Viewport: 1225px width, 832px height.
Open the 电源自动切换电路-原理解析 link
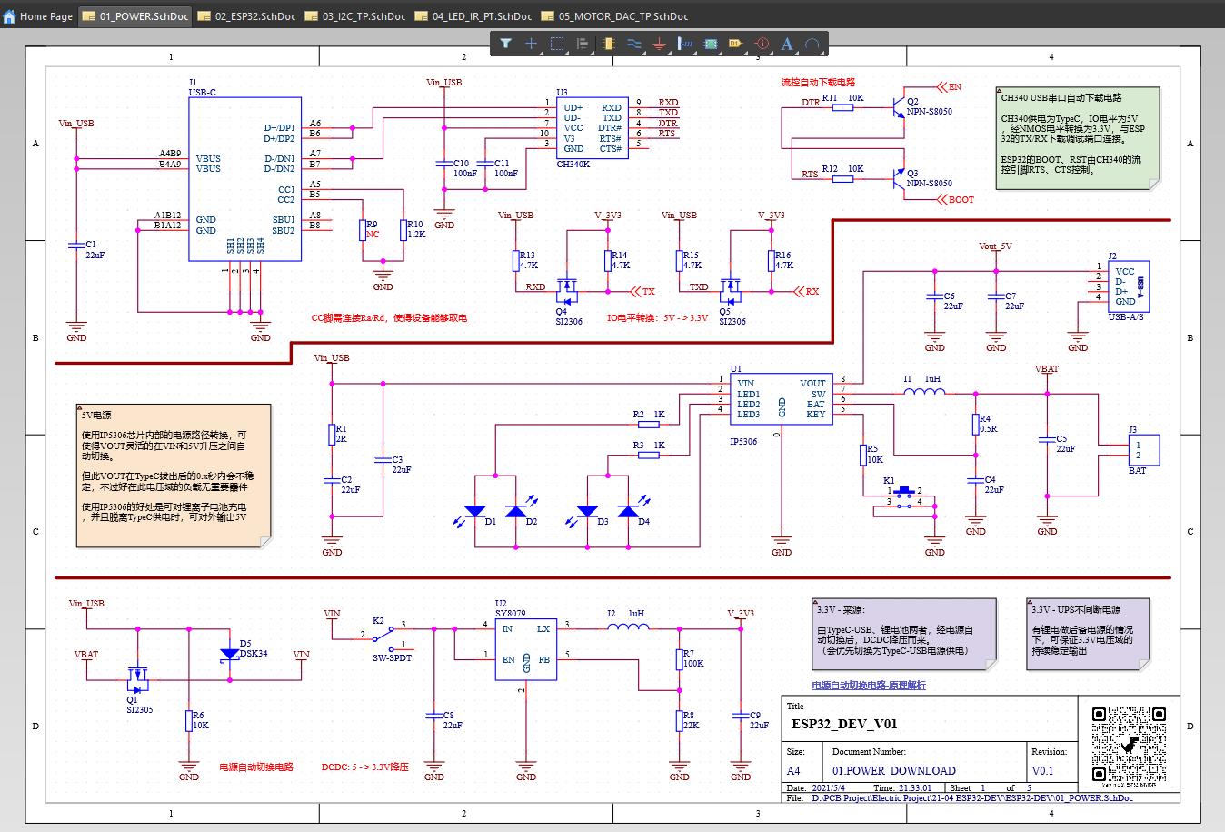[x=868, y=685]
